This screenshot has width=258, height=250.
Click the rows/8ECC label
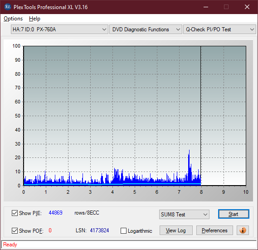87,213
